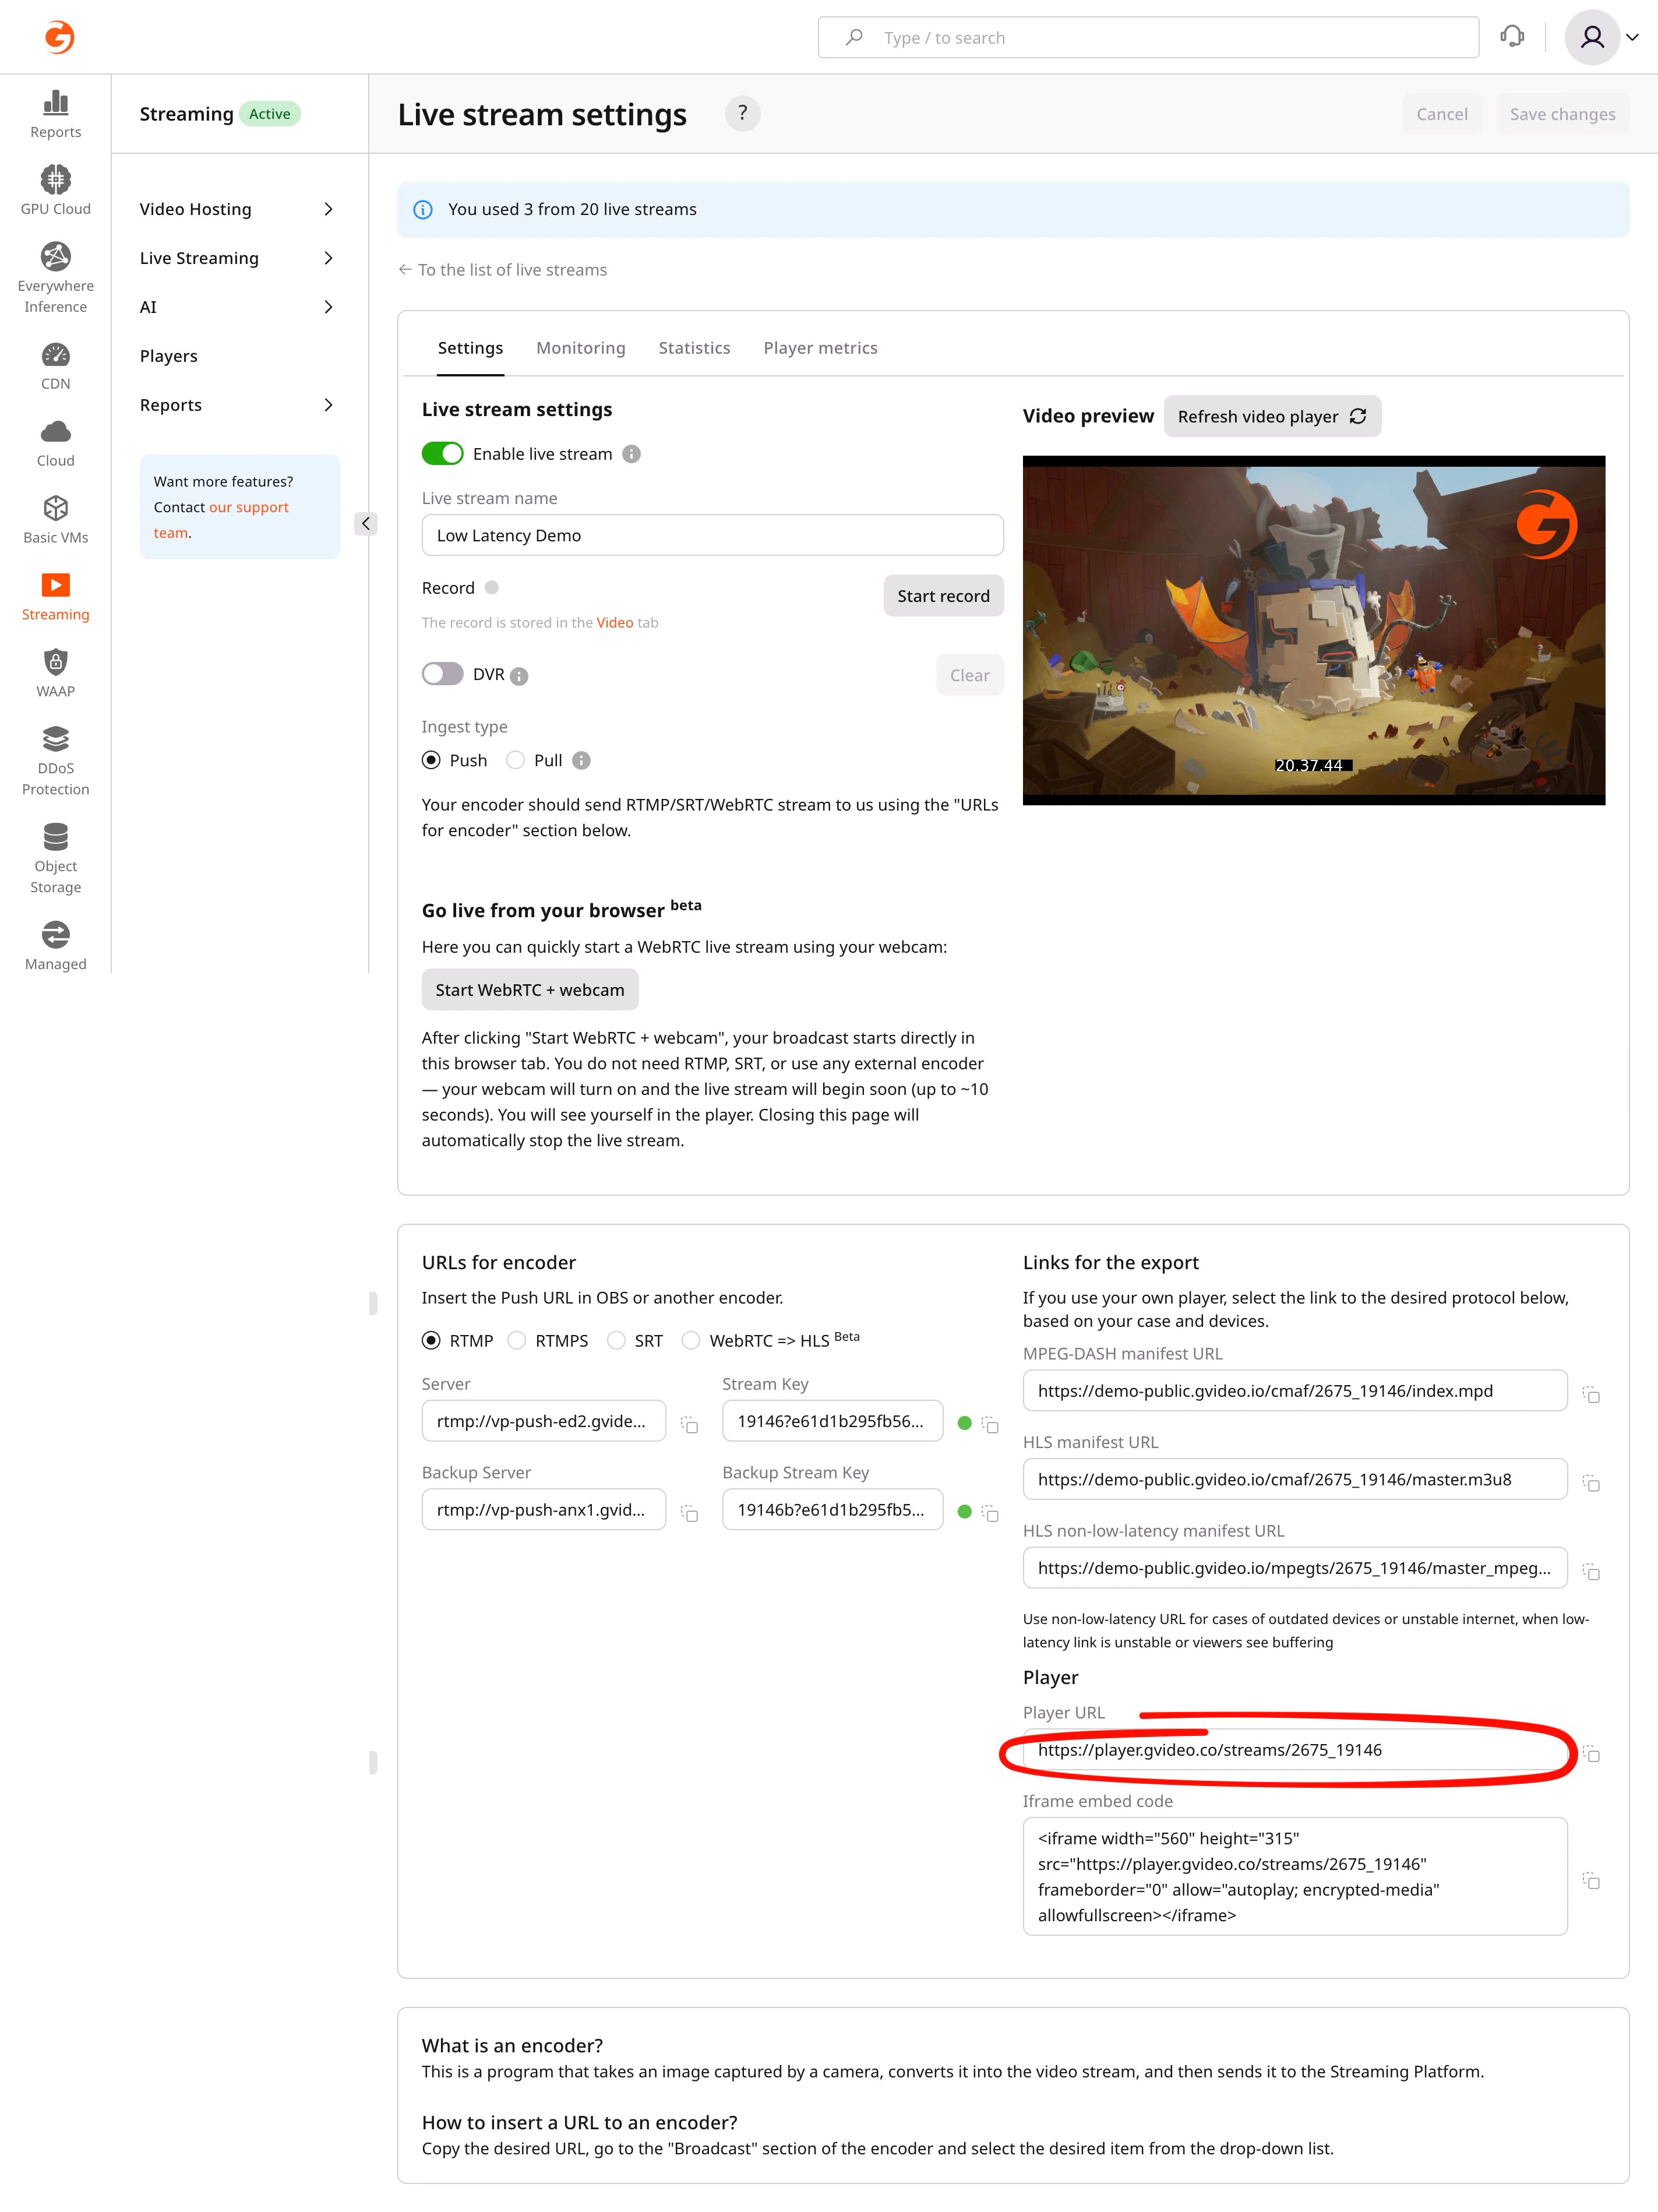1658x2212 pixels.
Task: Navigate to GPU Cloud via sidebar icon
Action: [x=56, y=185]
